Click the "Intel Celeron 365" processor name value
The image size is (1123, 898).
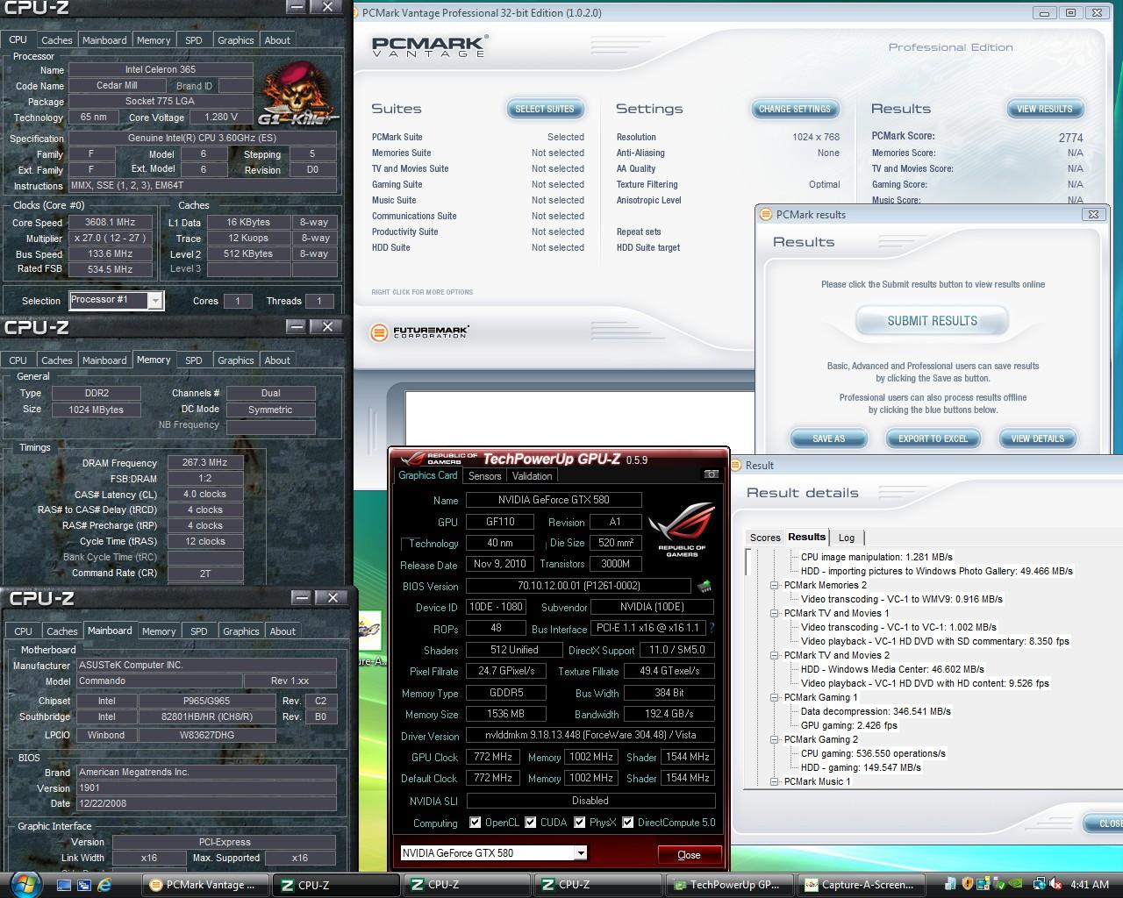coord(161,69)
